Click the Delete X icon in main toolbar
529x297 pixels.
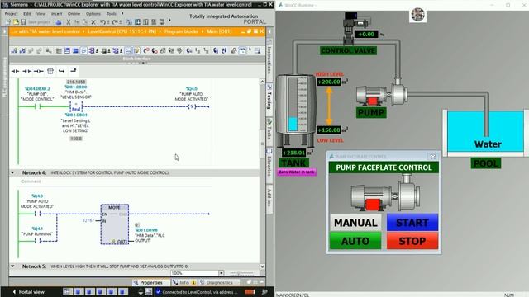pos(93,22)
